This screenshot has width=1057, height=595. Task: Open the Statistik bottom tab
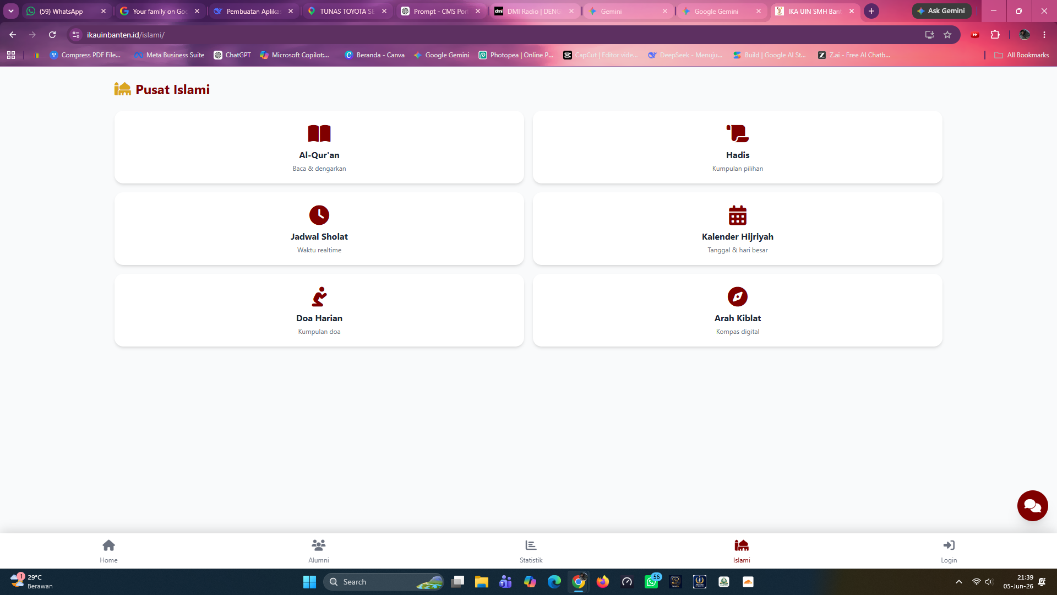531,551
